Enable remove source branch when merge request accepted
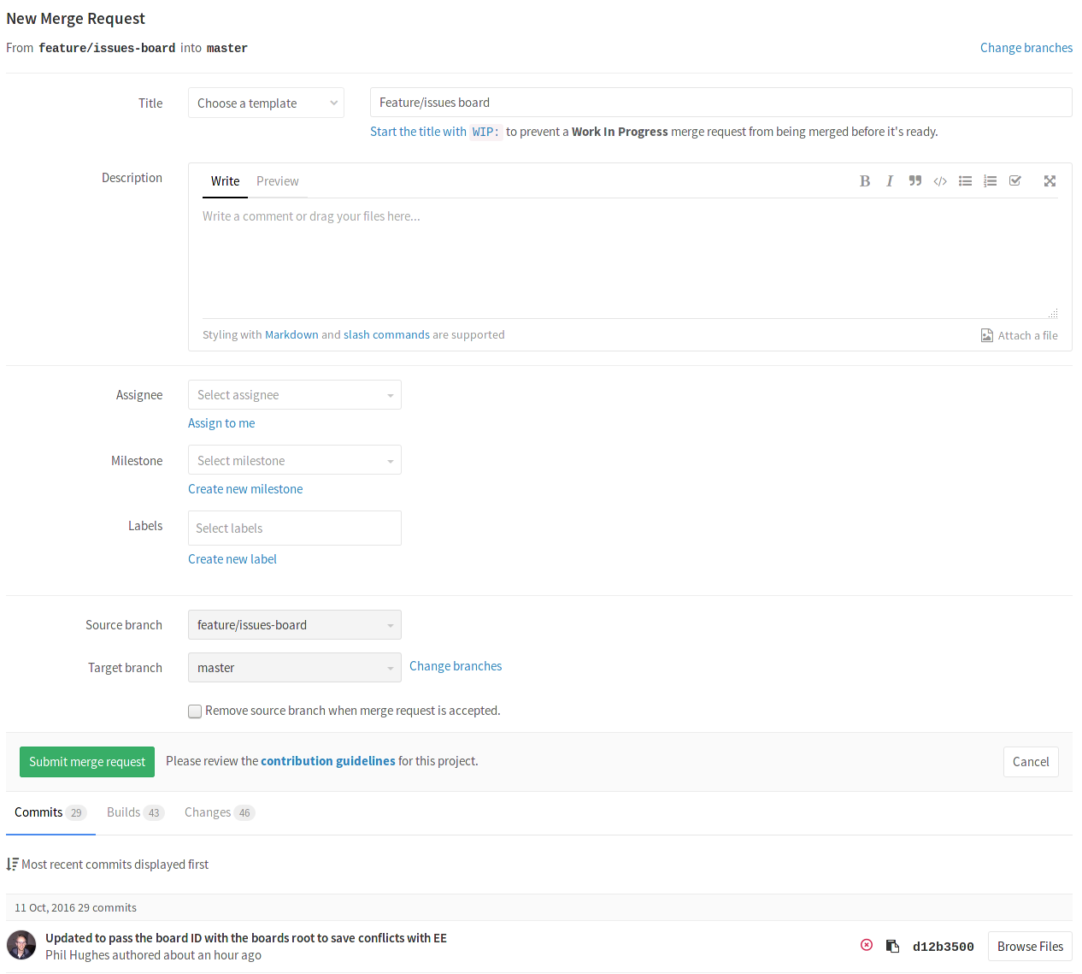Image resolution: width=1082 pixels, height=974 pixels. (194, 711)
